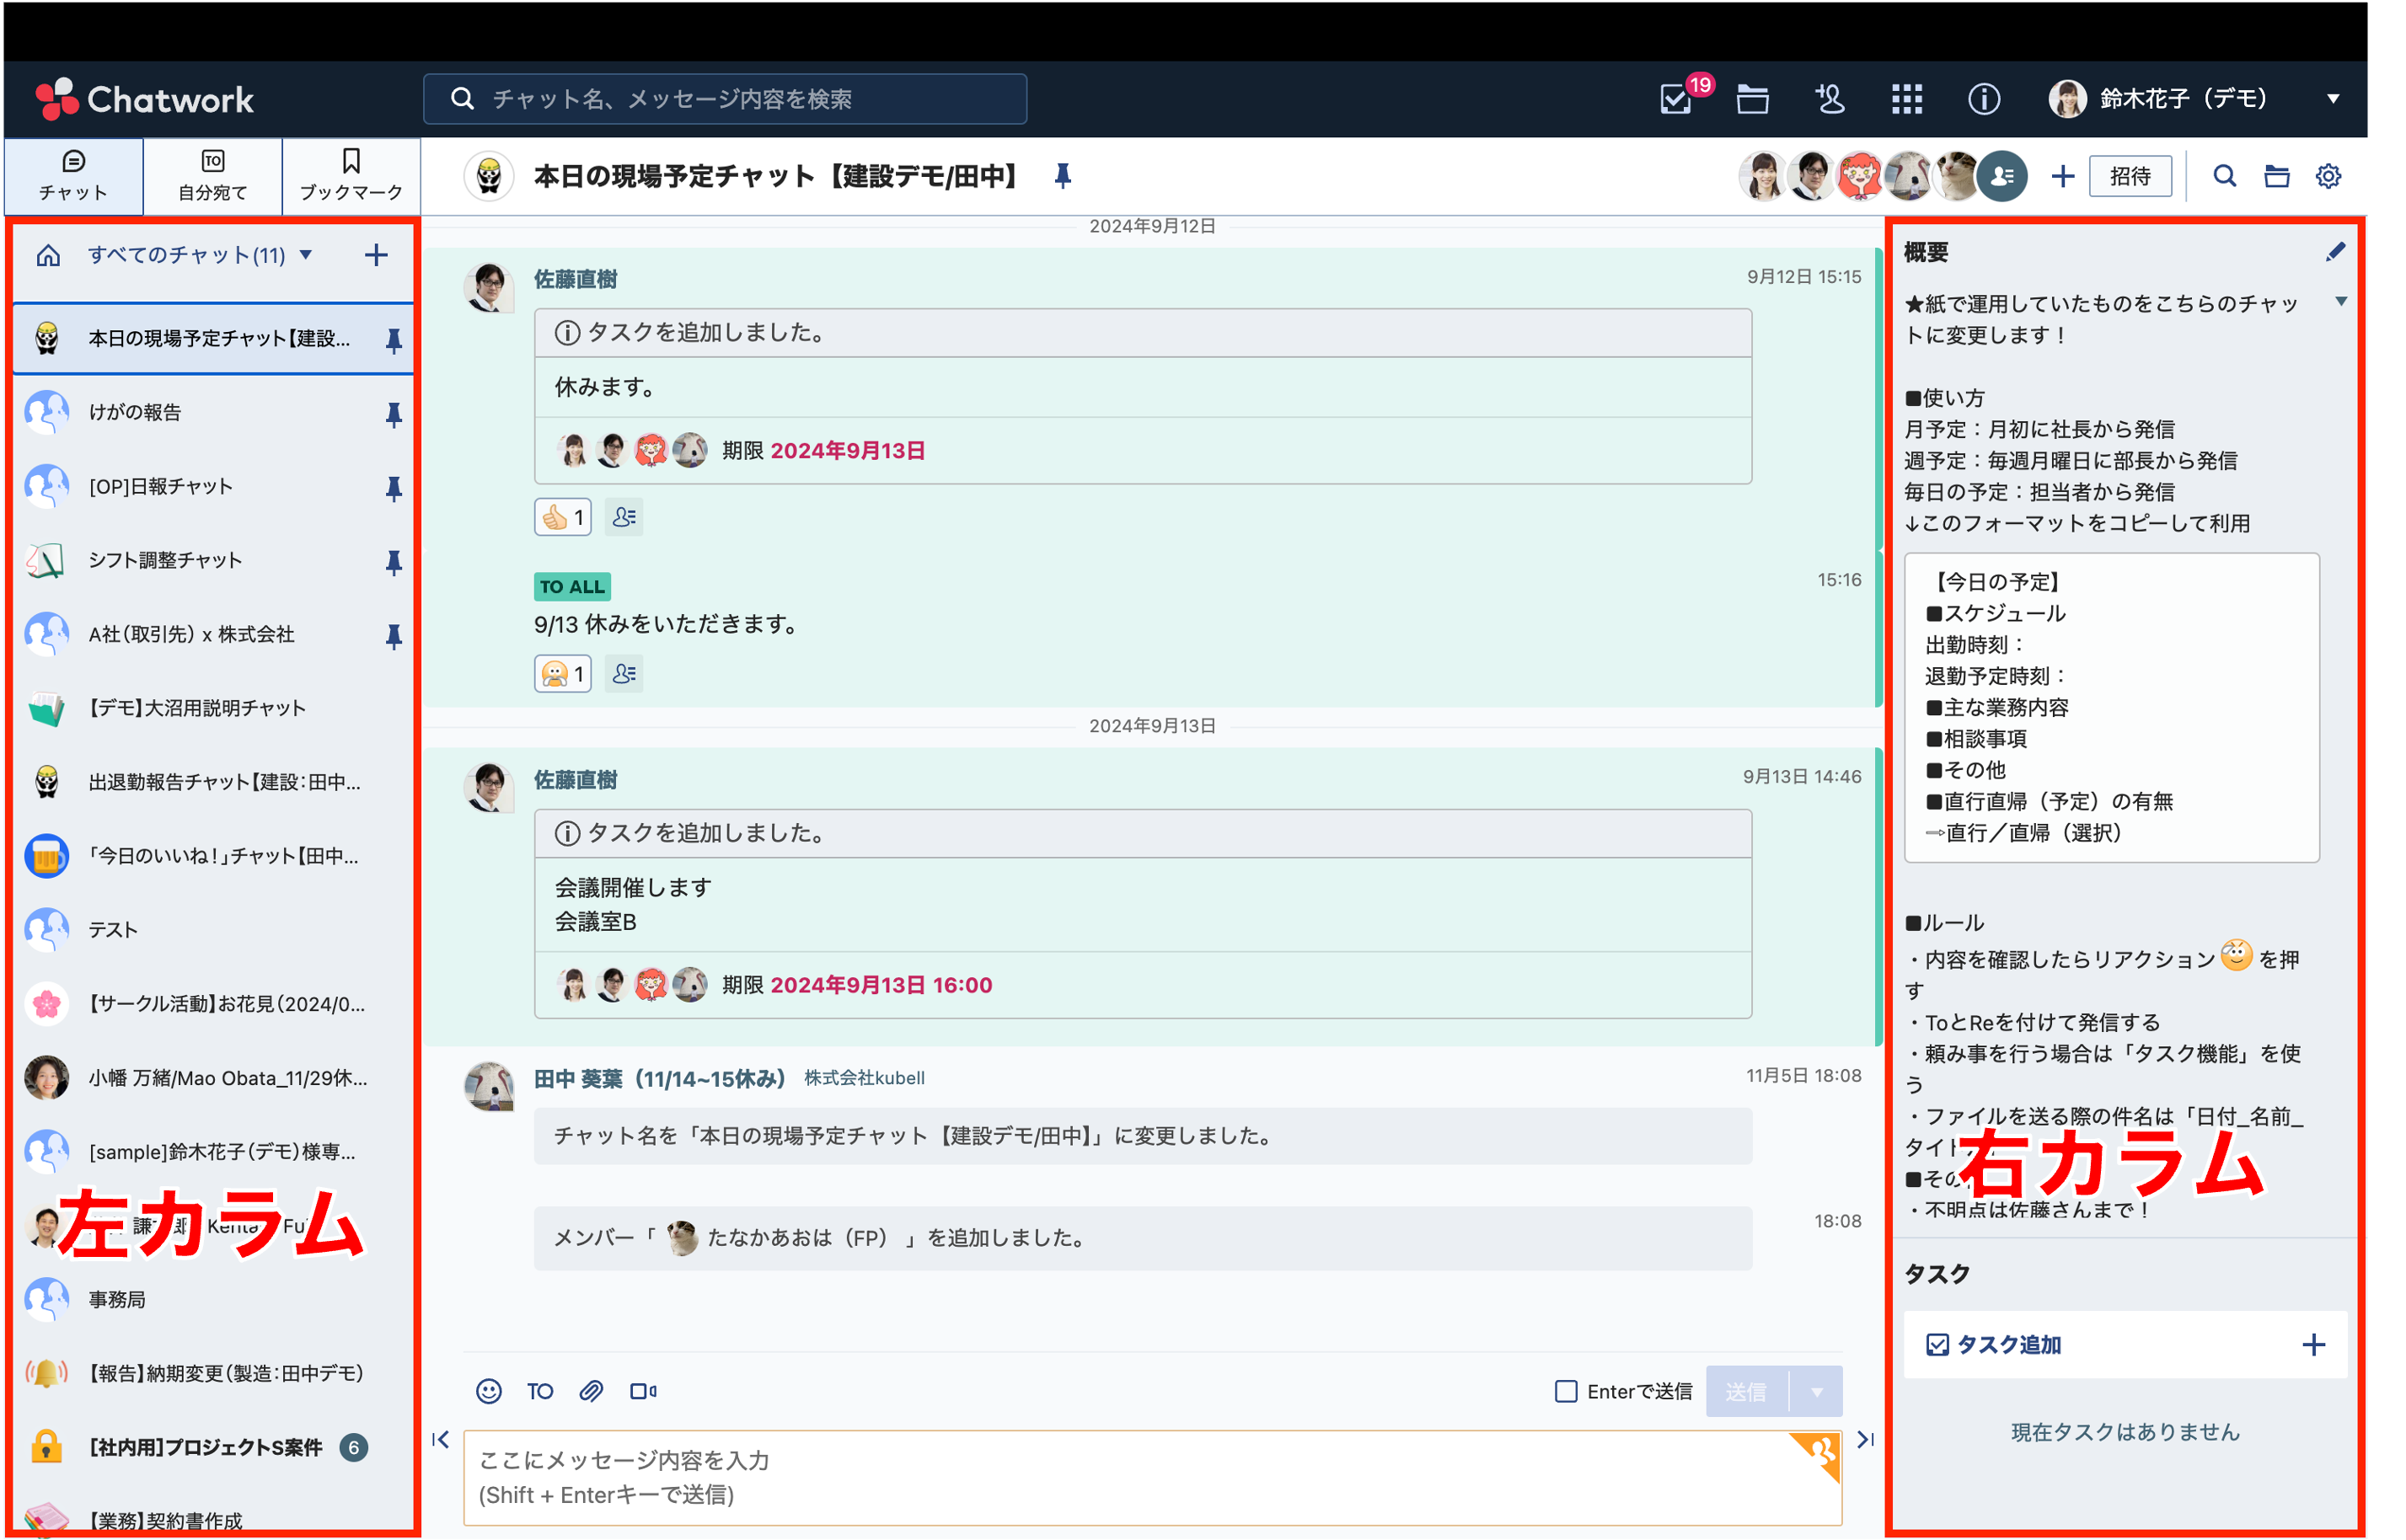Viewport: 2406px width, 1540px height.
Task: Edit the 概要 description with pencil icon
Action: [2337, 252]
